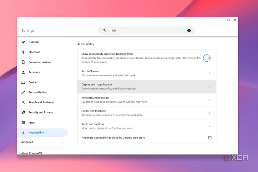
Task: Select Apps in sidebar
Action: pos(31,123)
